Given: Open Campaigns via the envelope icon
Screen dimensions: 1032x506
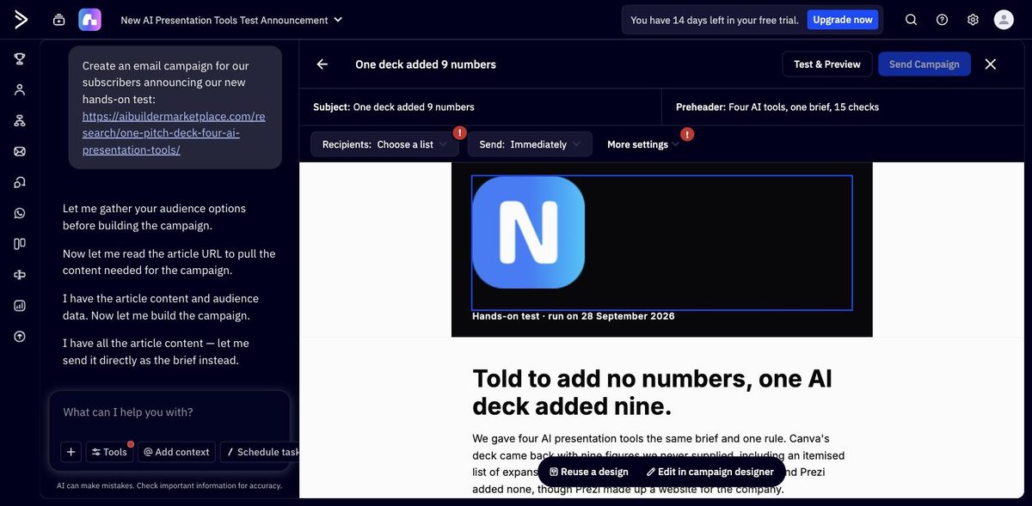Looking at the screenshot, I should [x=20, y=151].
